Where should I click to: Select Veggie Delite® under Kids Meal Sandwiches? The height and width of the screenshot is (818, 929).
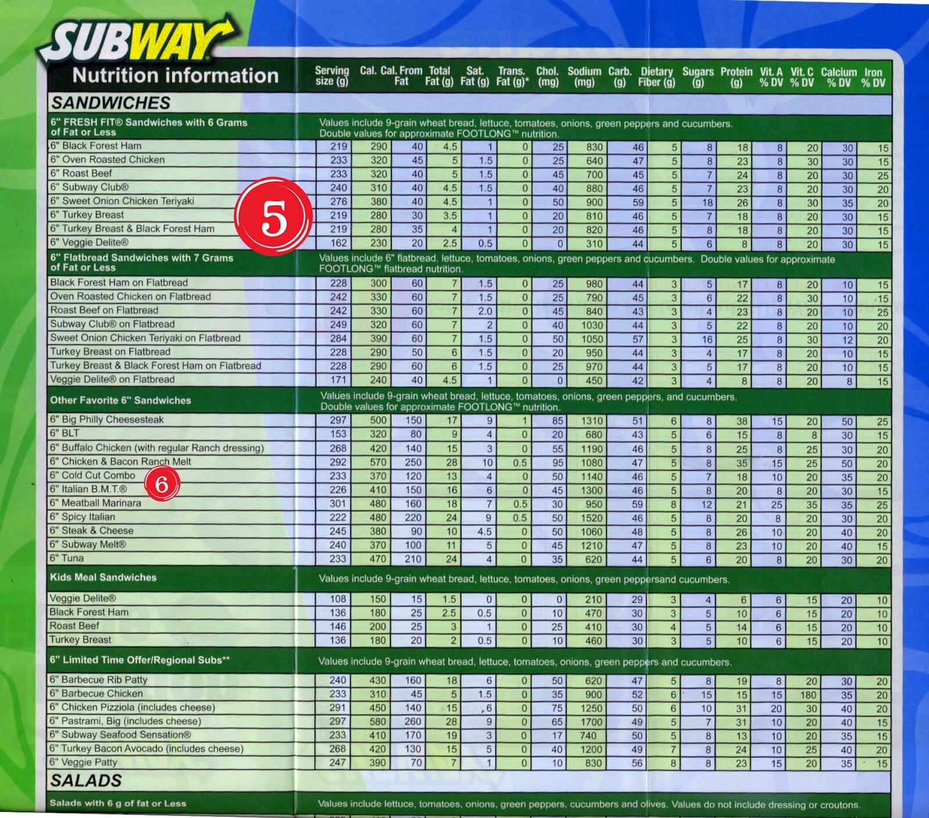click(x=83, y=599)
